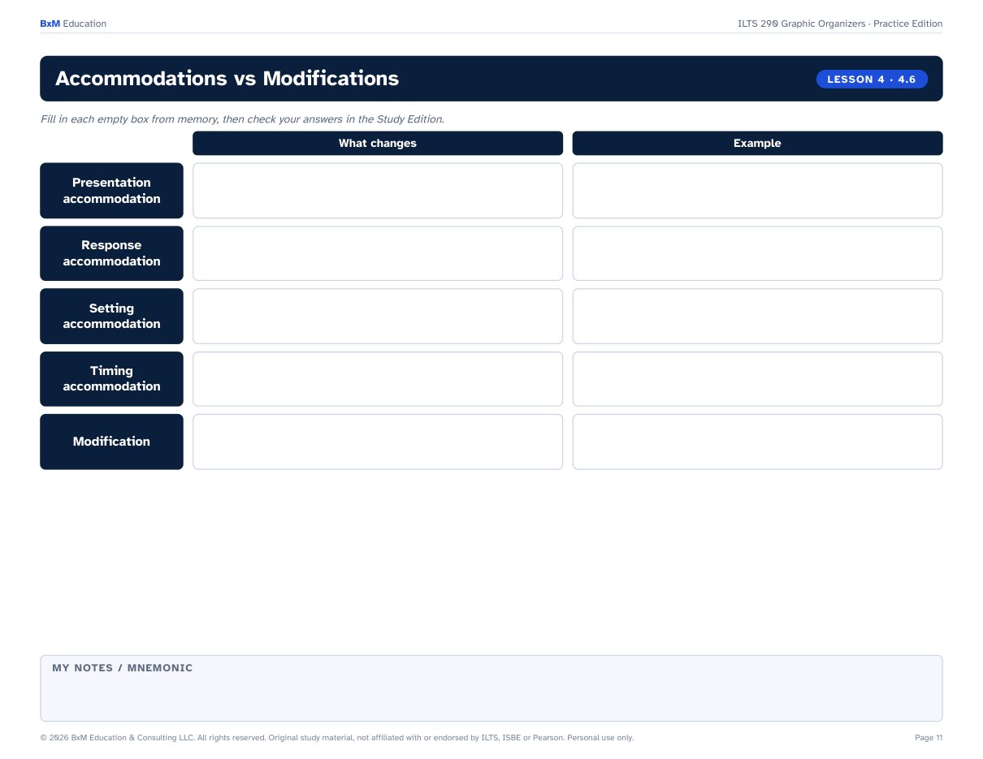983x759 pixels.
Task: Select the "Timing accommodation" row label
Action: point(111,378)
